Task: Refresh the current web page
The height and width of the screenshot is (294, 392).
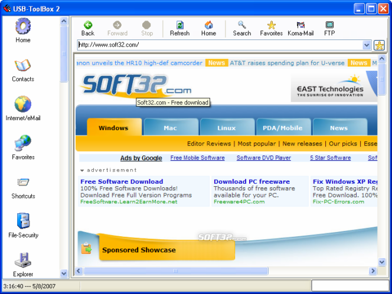Action: tap(179, 28)
